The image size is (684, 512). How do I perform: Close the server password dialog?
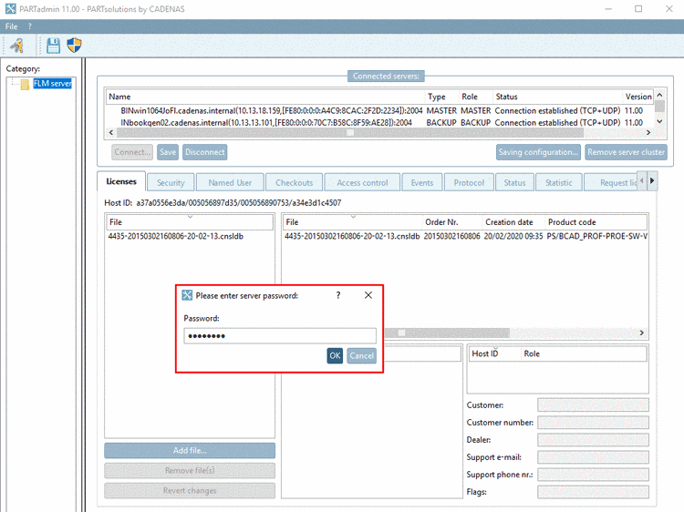click(368, 295)
